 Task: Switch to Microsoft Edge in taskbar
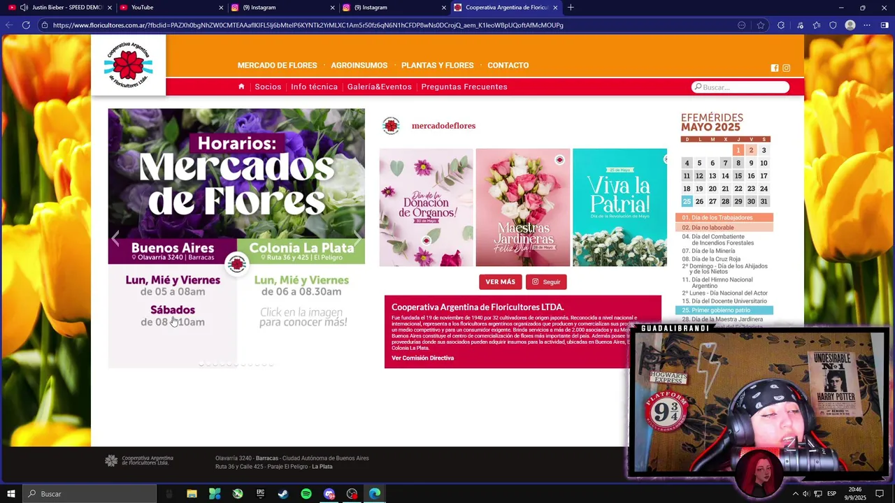click(x=375, y=494)
